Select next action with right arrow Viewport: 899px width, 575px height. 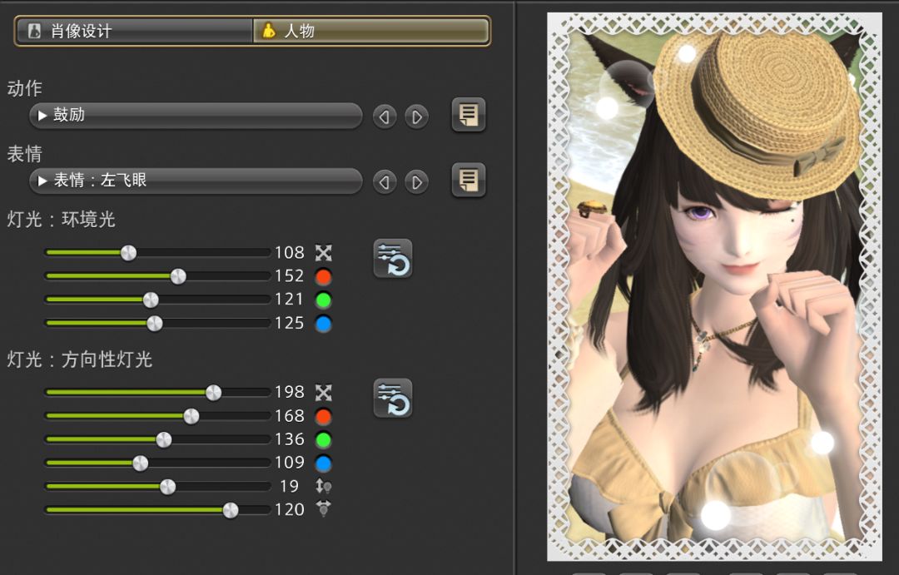coord(417,117)
